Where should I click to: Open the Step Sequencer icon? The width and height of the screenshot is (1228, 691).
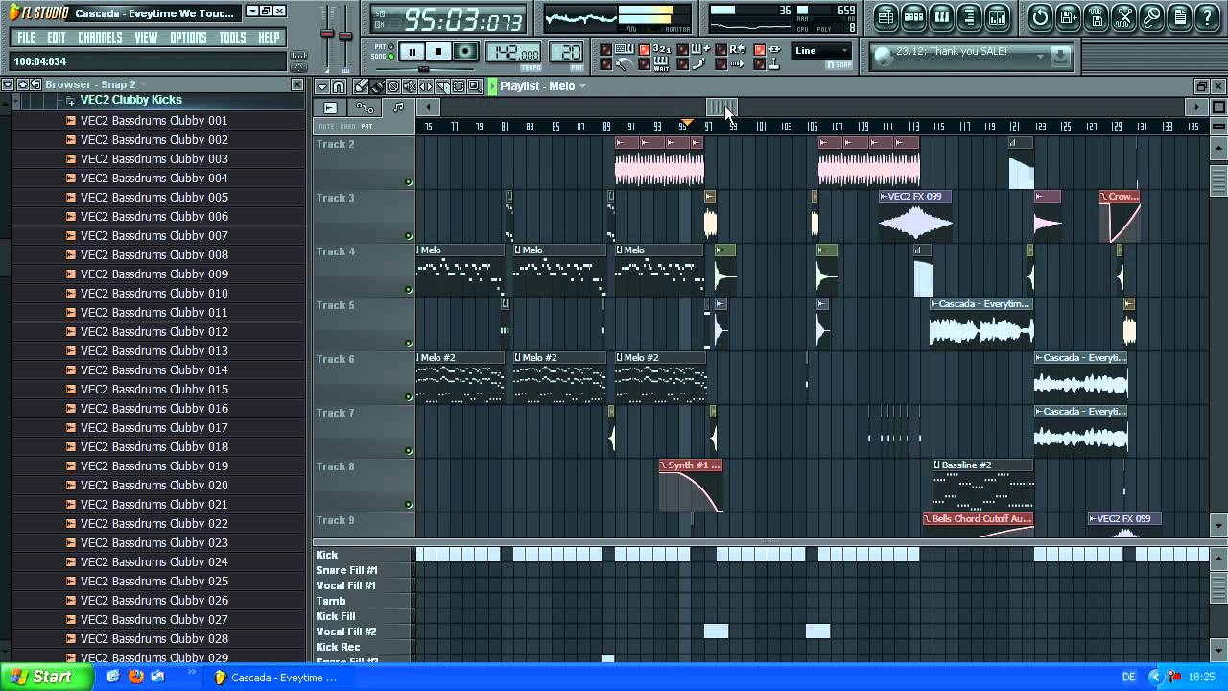pos(914,16)
